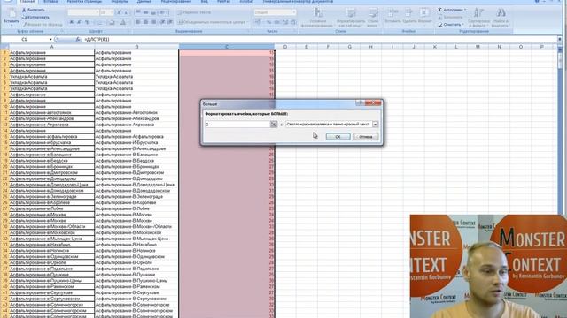
Task: Open the font name dropdown in the ribbon
Action: (97, 12)
